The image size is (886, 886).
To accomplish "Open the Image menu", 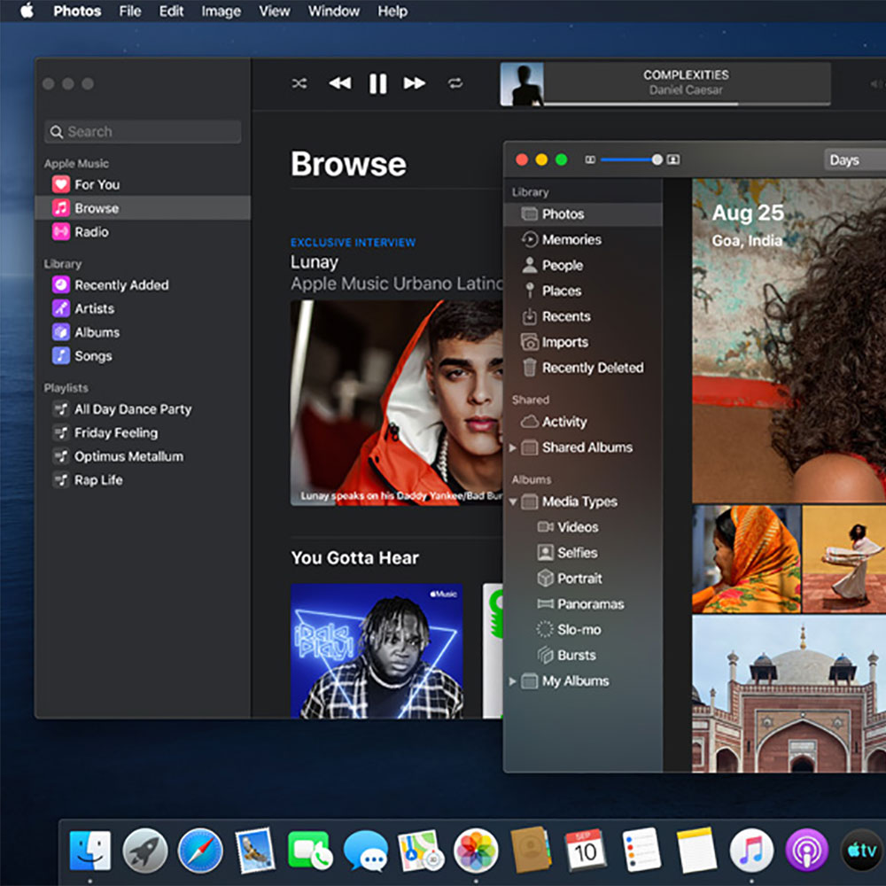I will coord(221,12).
